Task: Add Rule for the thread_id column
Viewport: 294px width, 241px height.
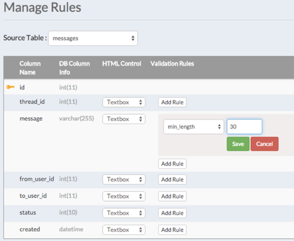Action: point(172,102)
